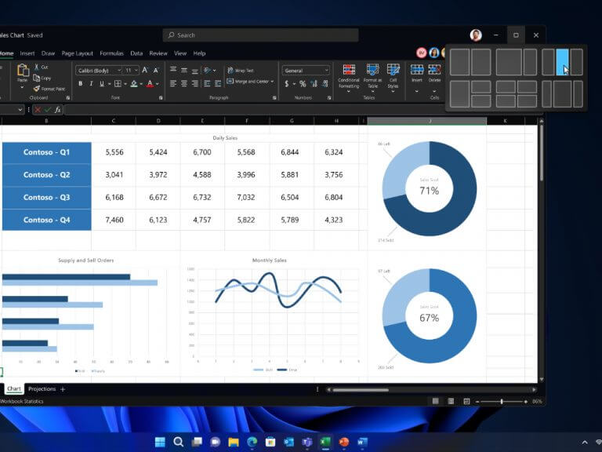Click the Delete cells icon
This screenshot has width=602, height=452.
[x=434, y=70]
